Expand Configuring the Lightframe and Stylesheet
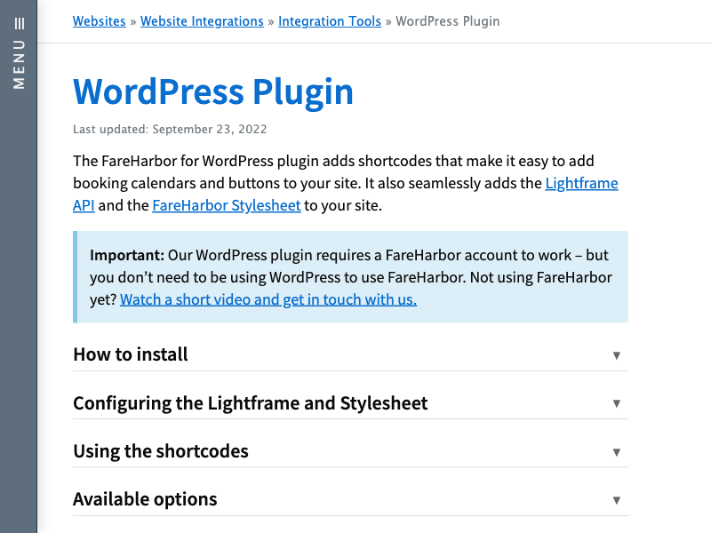This screenshot has height=533, width=711. 350,403
